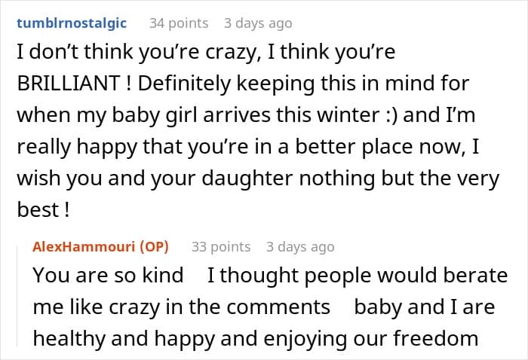Click the text "I thought people would berate"

point(357,276)
